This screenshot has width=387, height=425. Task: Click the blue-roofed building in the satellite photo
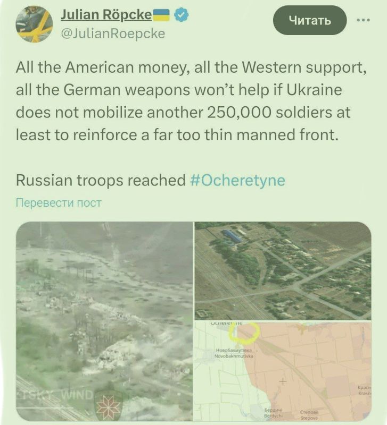tap(233, 235)
